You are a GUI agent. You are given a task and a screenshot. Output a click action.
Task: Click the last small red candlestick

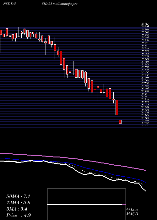click(120, 122)
